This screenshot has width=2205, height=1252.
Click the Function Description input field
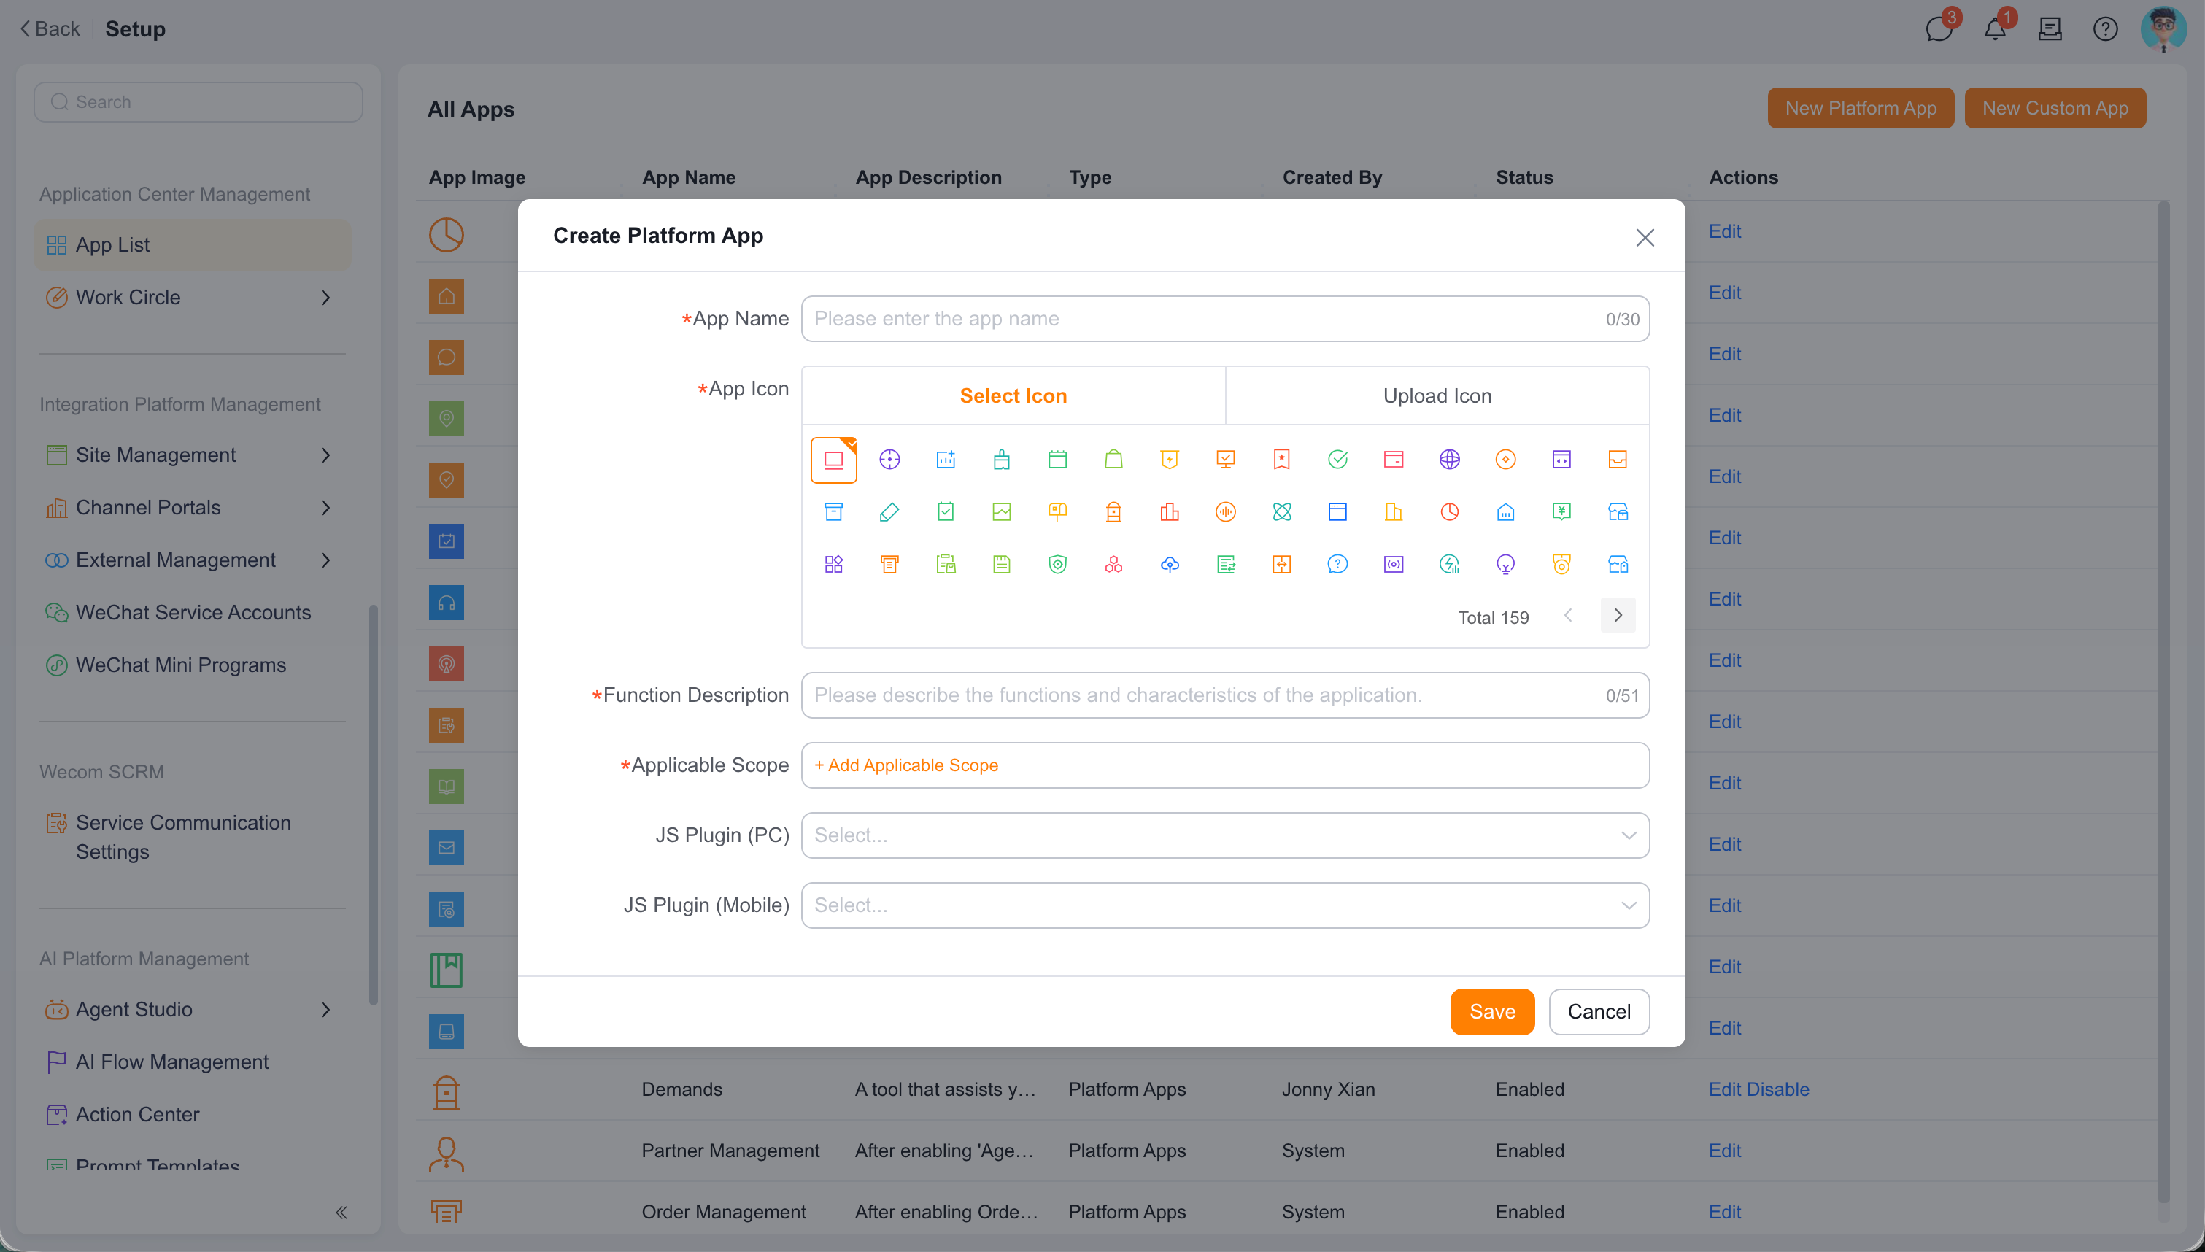click(x=1225, y=695)
